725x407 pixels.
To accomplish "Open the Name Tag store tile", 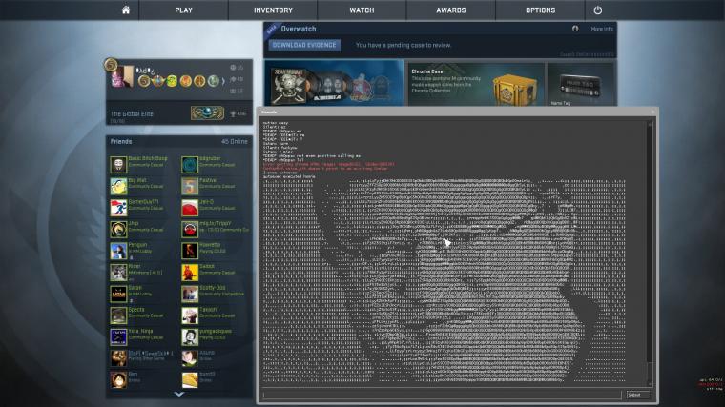I will (581, 84).
